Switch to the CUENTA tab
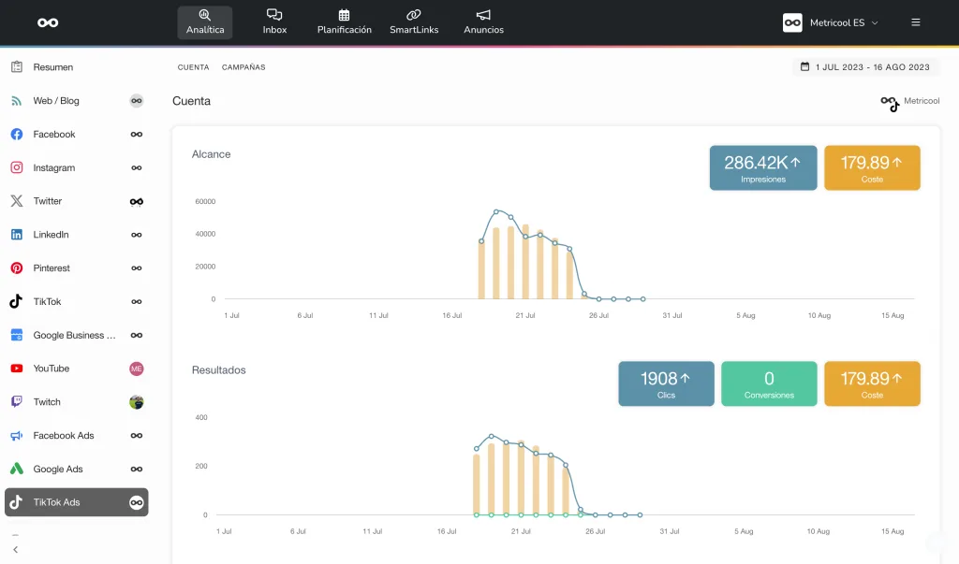Viewport: 959px width, 564px height. (x=193, y=67)
